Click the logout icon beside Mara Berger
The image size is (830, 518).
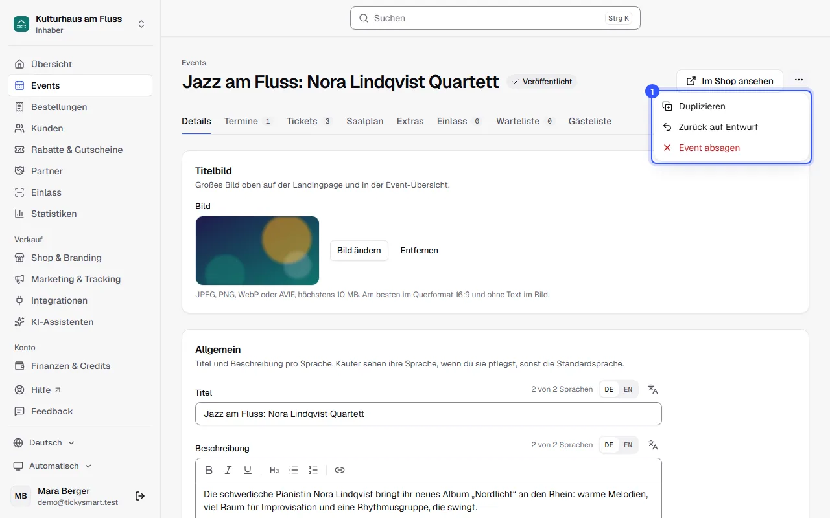pyautogui.click(x=140, y=496)
